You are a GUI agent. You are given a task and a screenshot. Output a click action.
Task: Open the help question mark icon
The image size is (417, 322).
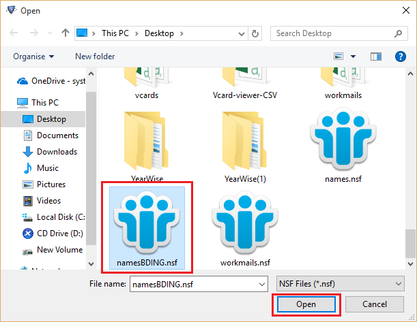(x=400, y=57)
